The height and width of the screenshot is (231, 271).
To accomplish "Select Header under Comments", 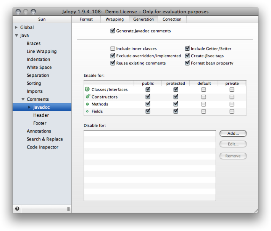I will [x=41, y=115].
